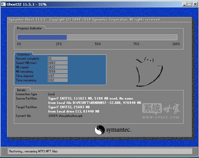Image resolution: width=199 pixels, height=158 pixels.
Task: Select the Percent complete value field
Action: pyautogui.click(x=57, y=58)
